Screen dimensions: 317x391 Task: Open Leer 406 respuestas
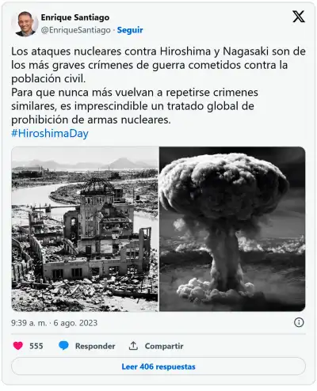tap(158, 366)
